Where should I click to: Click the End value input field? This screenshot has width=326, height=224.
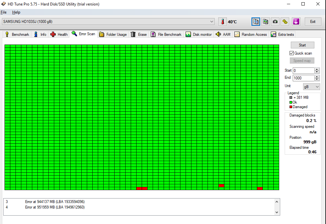click(x=303, y=78)
